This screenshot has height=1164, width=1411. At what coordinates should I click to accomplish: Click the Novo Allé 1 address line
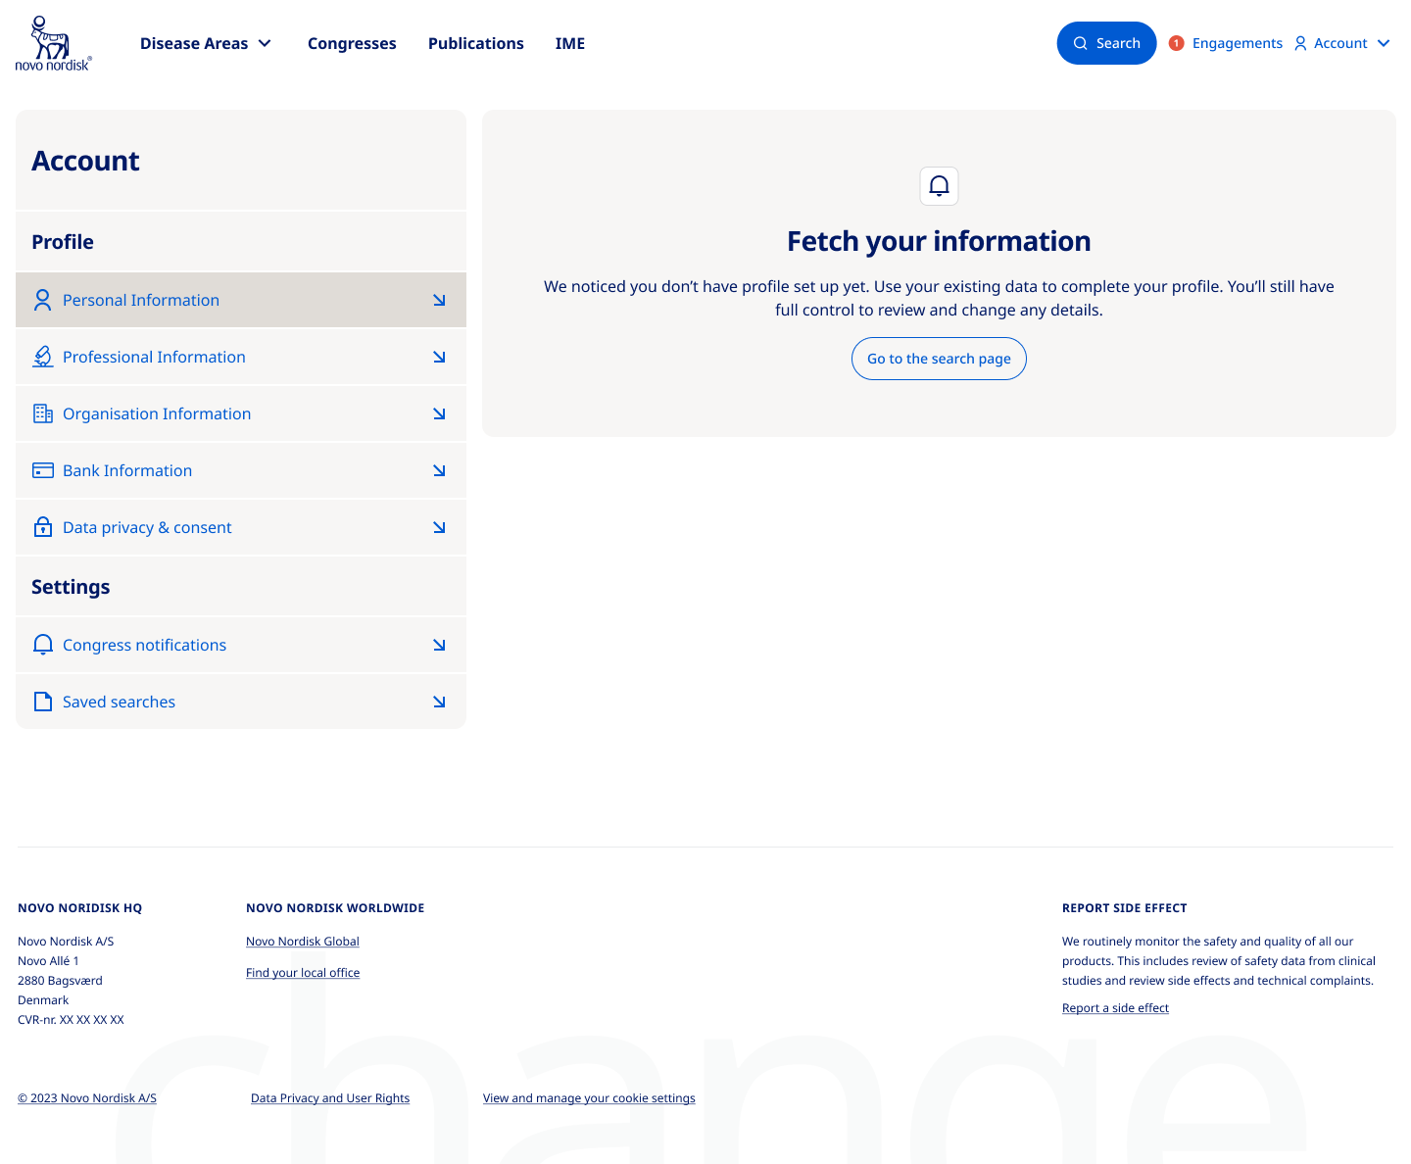tap(48, 961)
